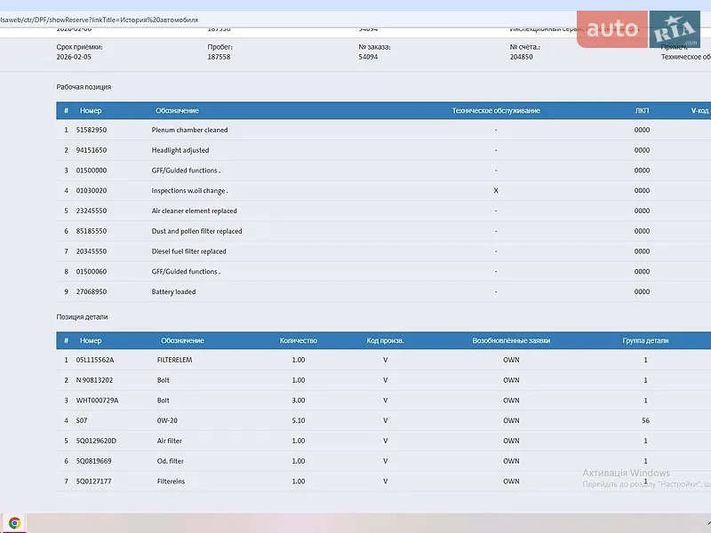
Task: Click the auto logo watermark
Action: coord(612,29)
